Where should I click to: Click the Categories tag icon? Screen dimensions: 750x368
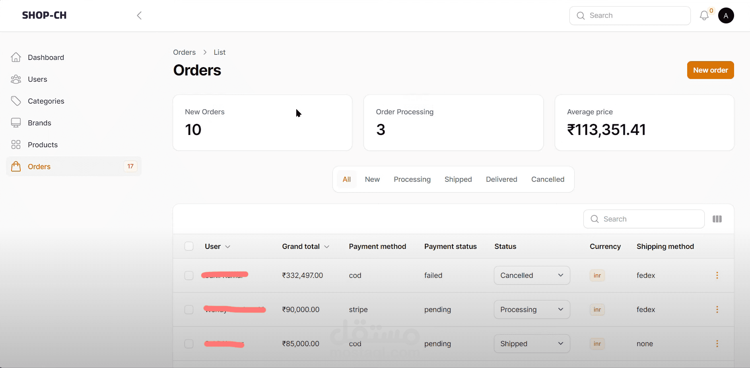[16, 101]
